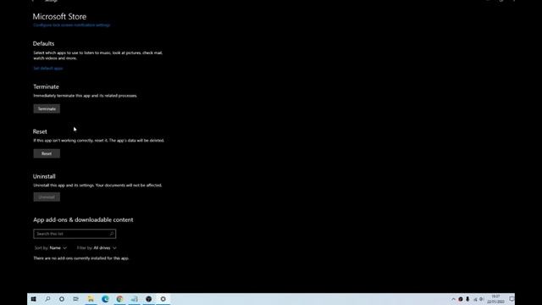
Task: Click the microphone tray icon
Action: (467, 299)
